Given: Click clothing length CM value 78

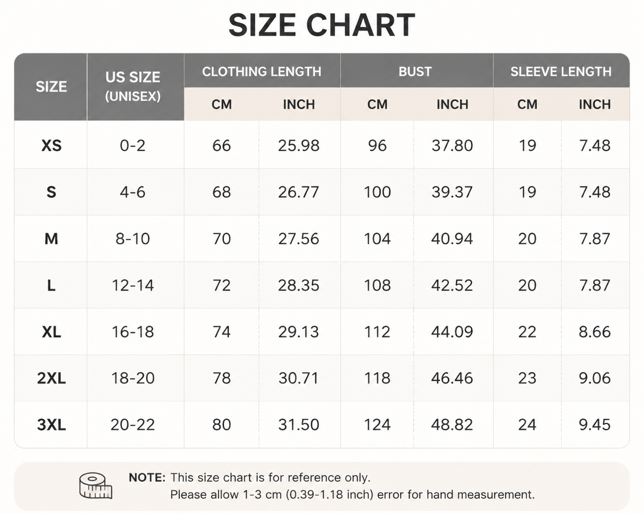Looking at the screenshot, I should tap(221, 378).
